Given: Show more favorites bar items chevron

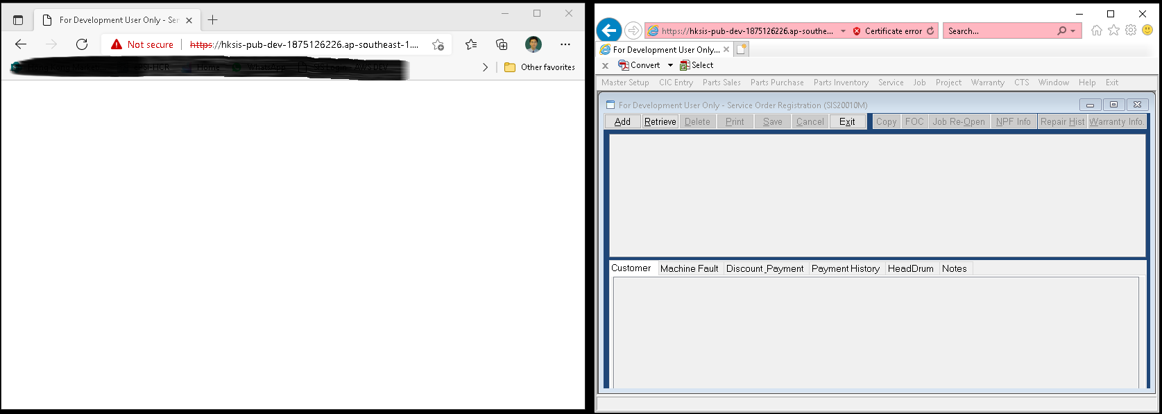Looking at the screenshot, I should click(485, 67).
